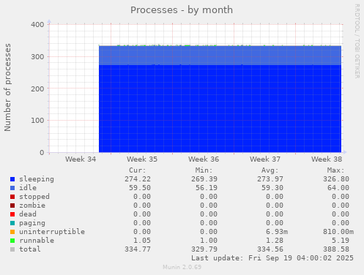The height and width of the screenshot is (275, 364).
Task: Click the y-axis value 400
Action: click(x=37, y=25)
